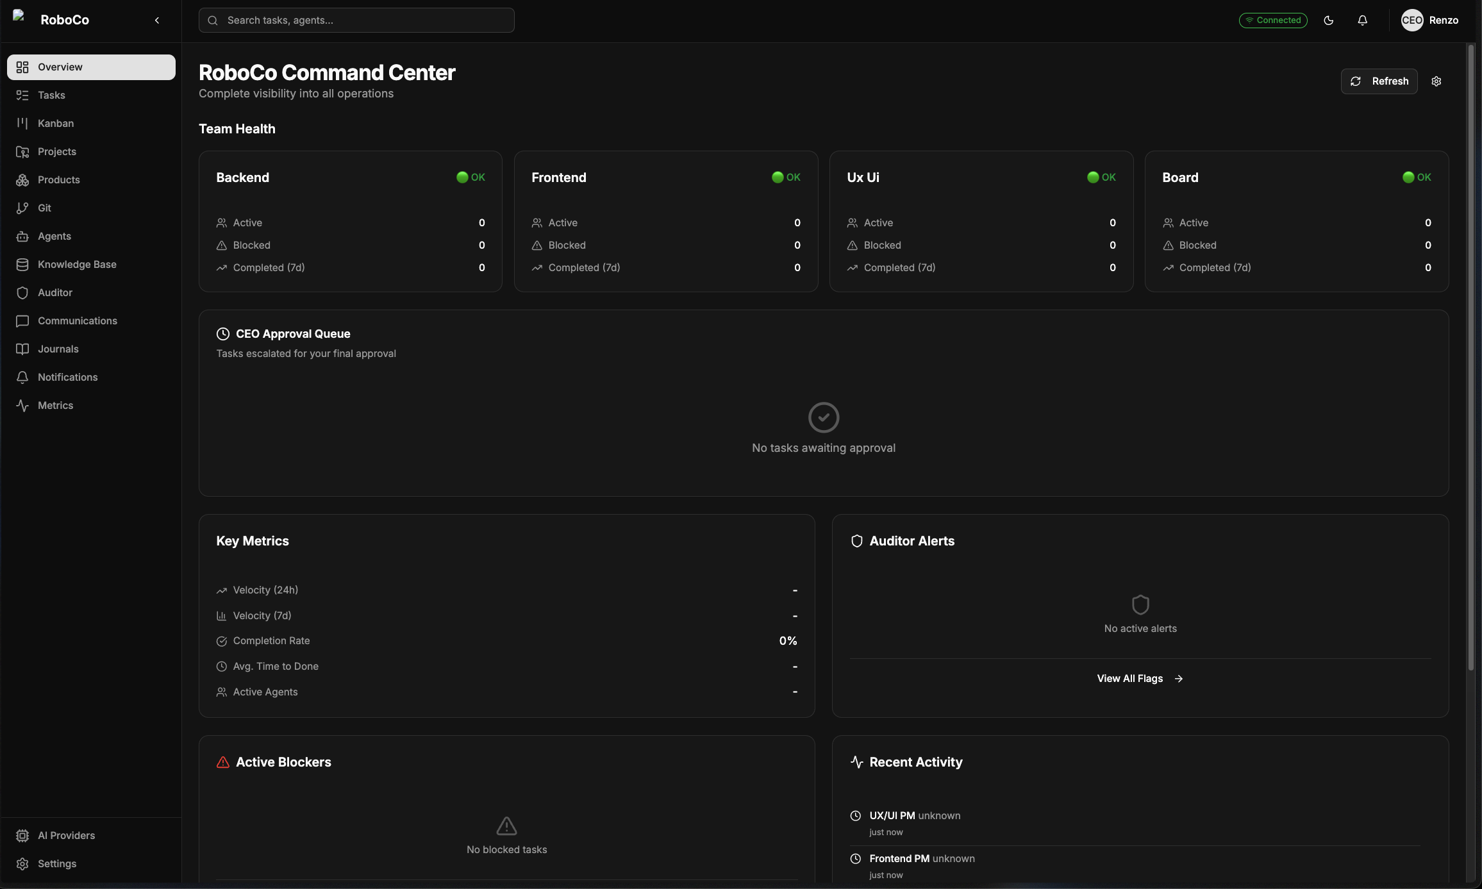
Task: Click the Communications chat icon
Action: (x=22, y=321)
